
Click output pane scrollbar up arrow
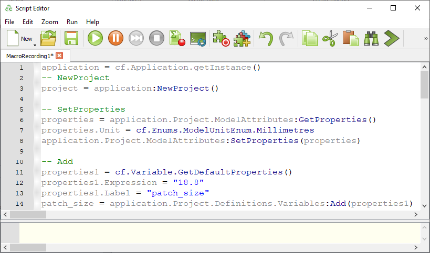[424, 227]
